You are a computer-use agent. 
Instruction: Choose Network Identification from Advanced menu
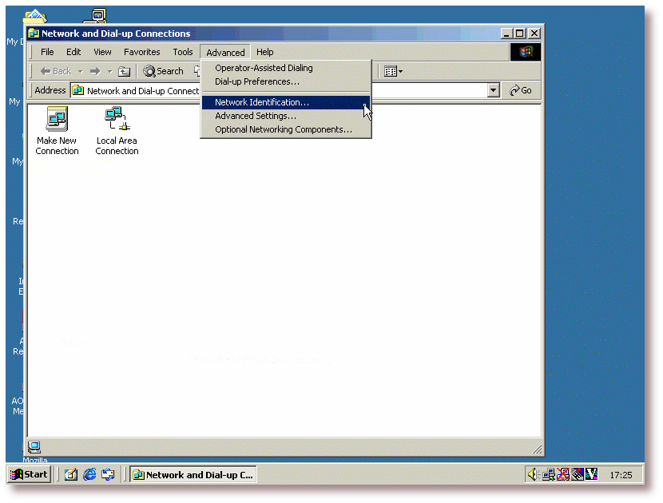261,102
